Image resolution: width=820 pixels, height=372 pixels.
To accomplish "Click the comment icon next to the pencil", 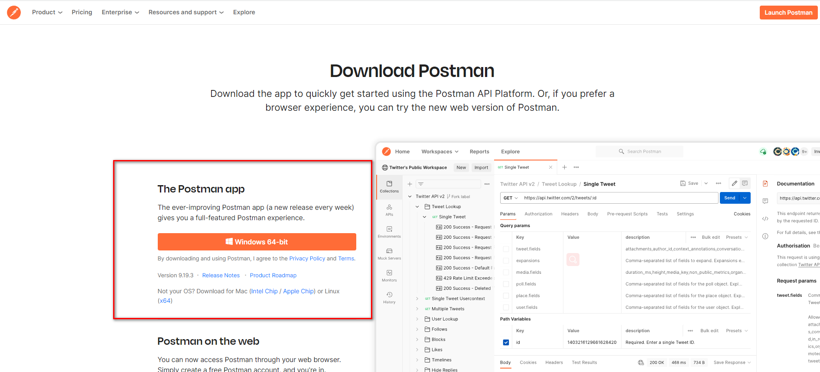I will click(x=745, y=183).
